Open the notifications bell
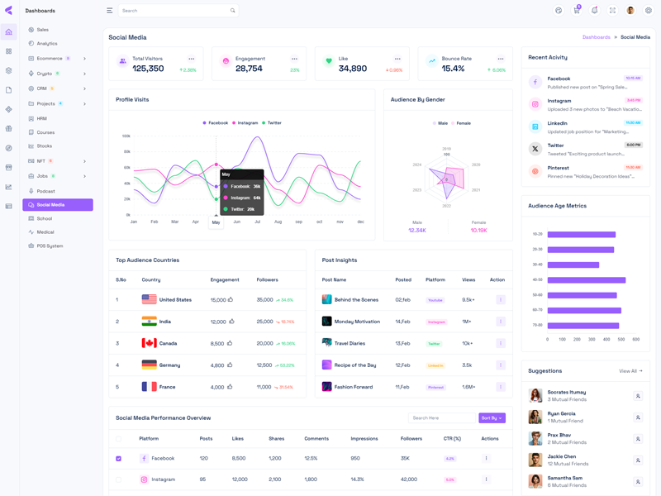661x496 pixels. pyautogui.click(x=594, y=11)
